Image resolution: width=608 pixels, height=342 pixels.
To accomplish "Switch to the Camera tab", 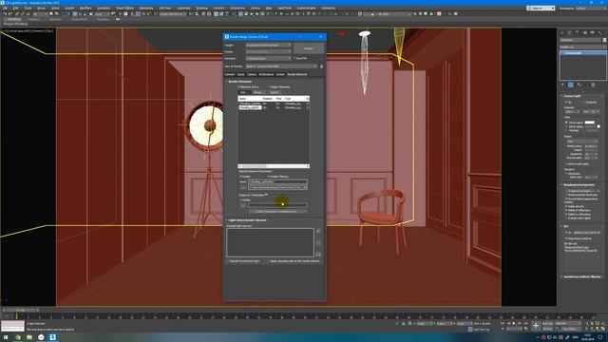I will point(252,74).
